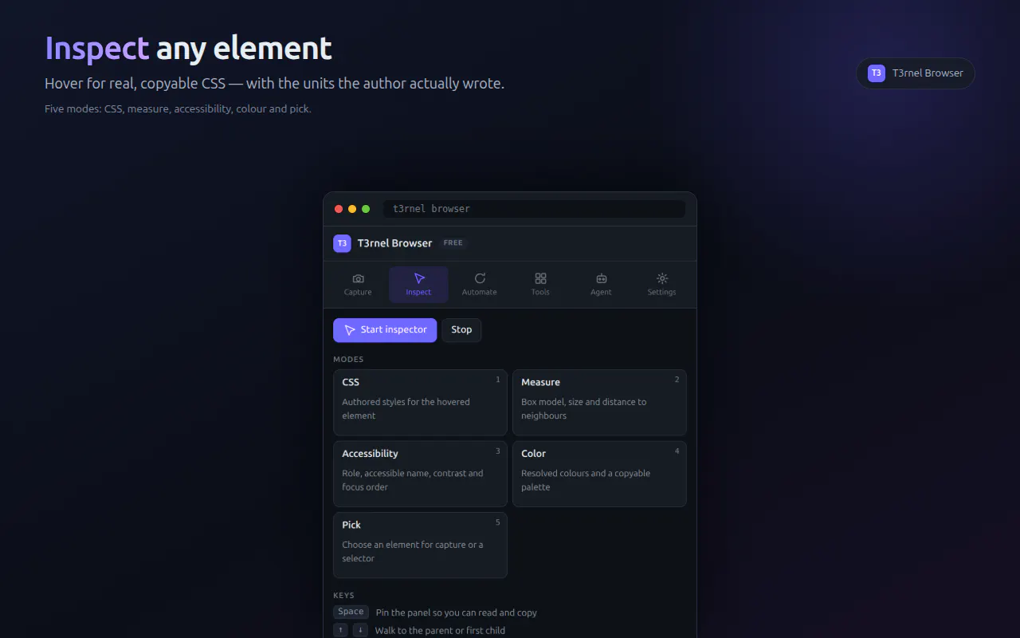The width and height of the screenshot is (1020, 638).
Task: Choose the Measure mode card
Action: [x=599, y=403]
